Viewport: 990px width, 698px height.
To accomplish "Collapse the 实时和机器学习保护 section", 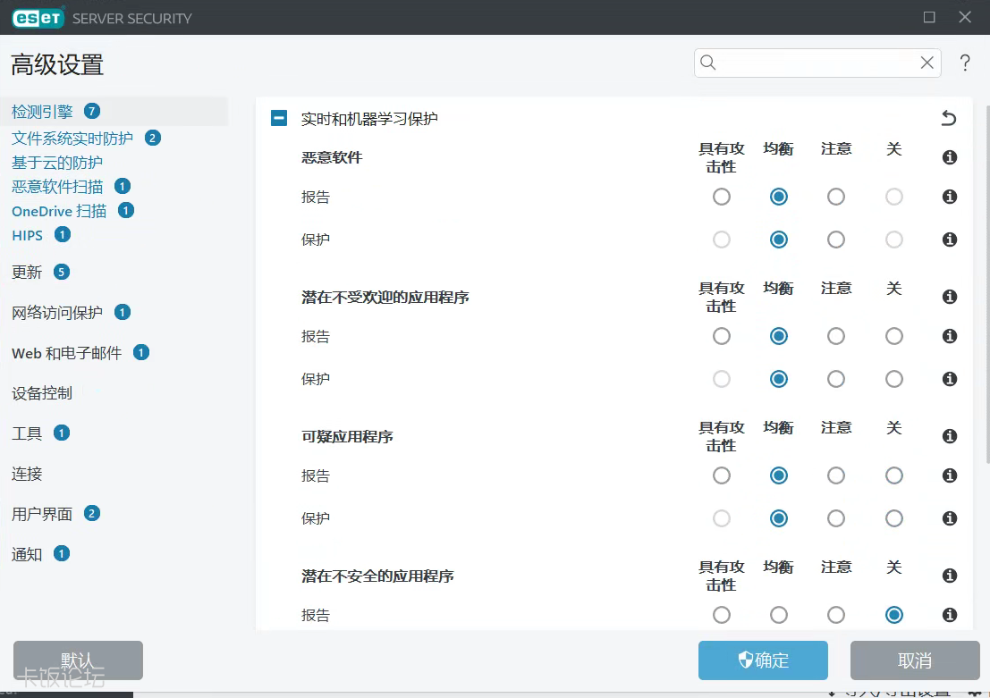I will 279,118.
